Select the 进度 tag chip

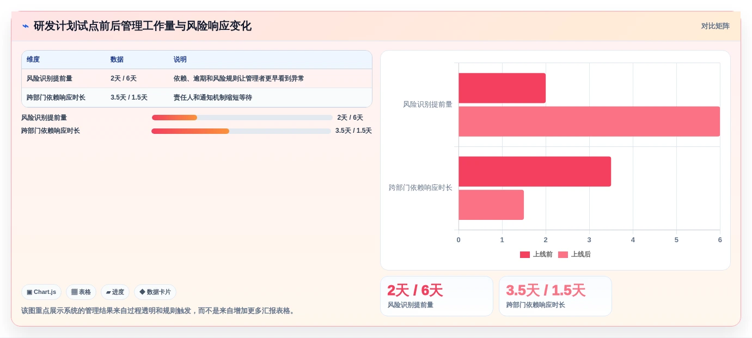click(x=115, y=292)
